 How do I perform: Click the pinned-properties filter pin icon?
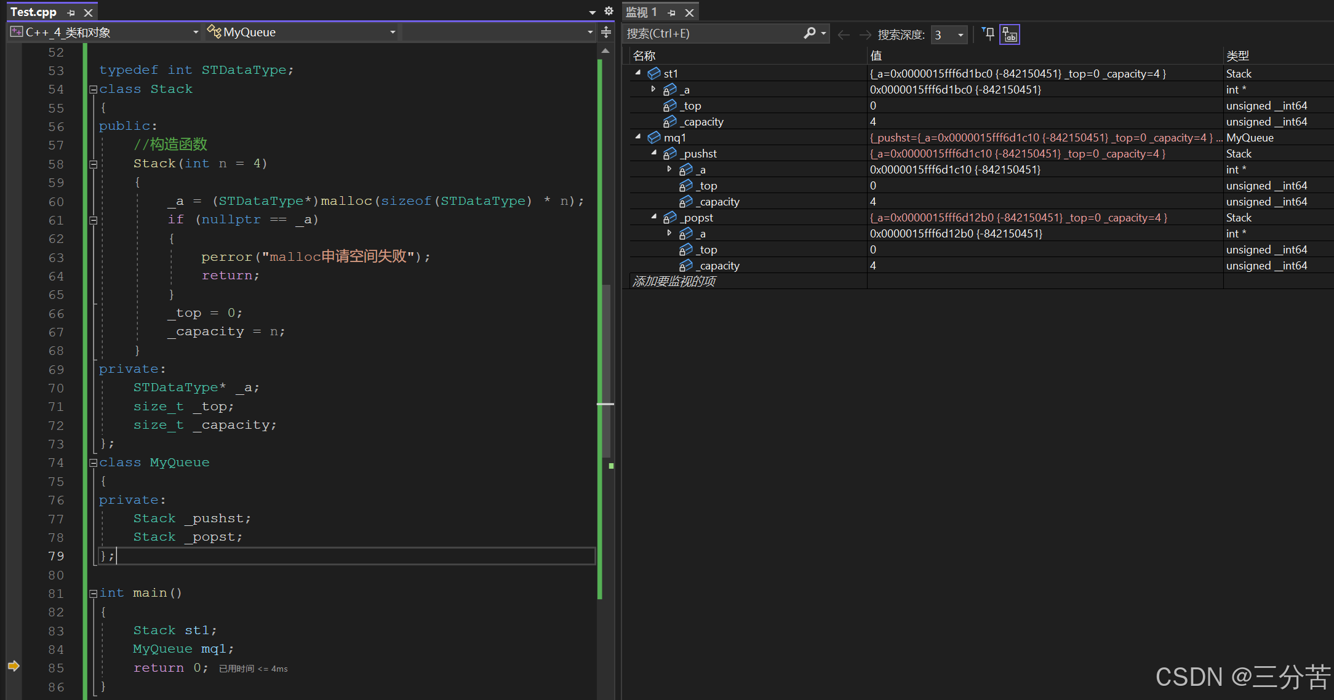coord(988,34)
